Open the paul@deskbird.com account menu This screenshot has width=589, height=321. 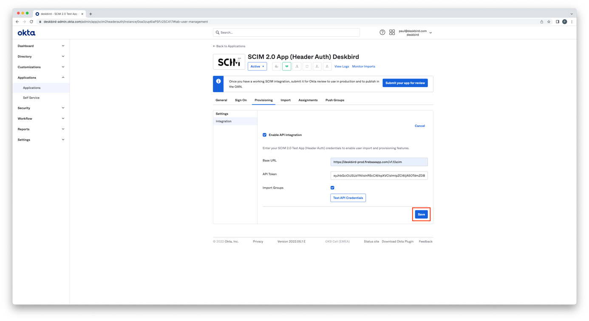point(415,33)
